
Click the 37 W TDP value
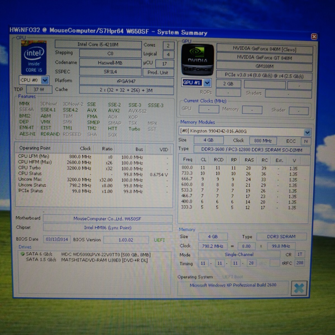click(x=39, y=90)
